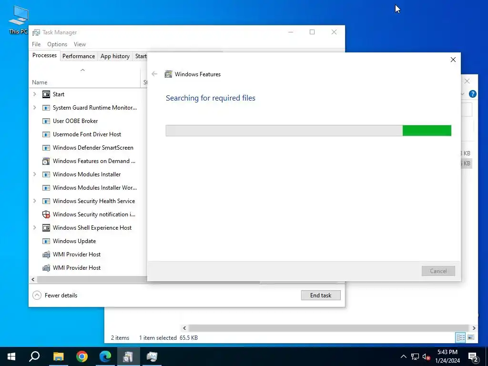488x366 pixels.
Task: Click the Windows Security Health Service icon
Action: 46,201
